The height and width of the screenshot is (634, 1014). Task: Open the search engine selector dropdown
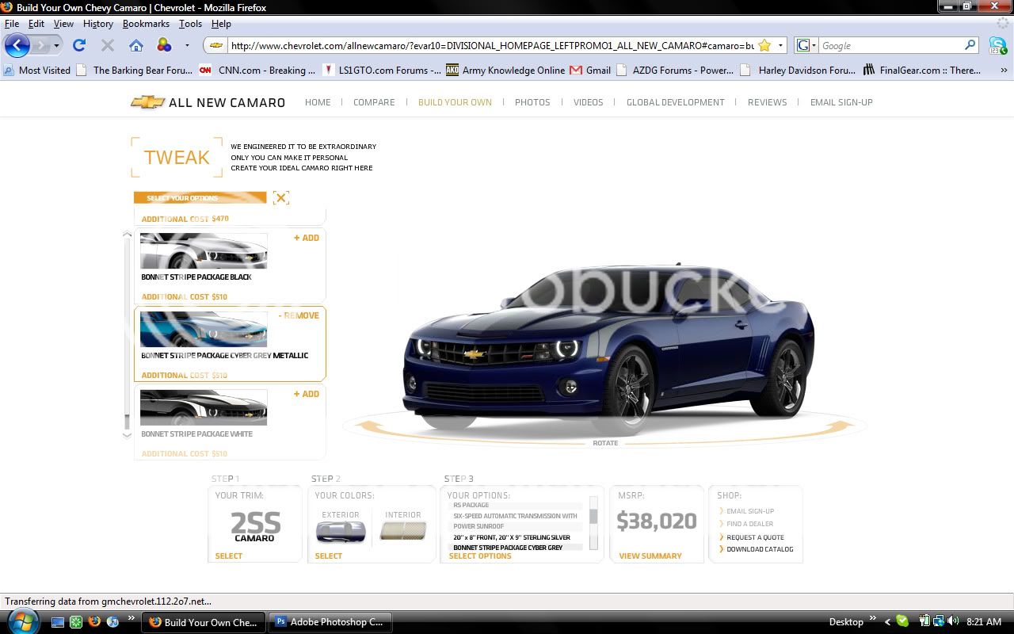[x=806, y=45]
